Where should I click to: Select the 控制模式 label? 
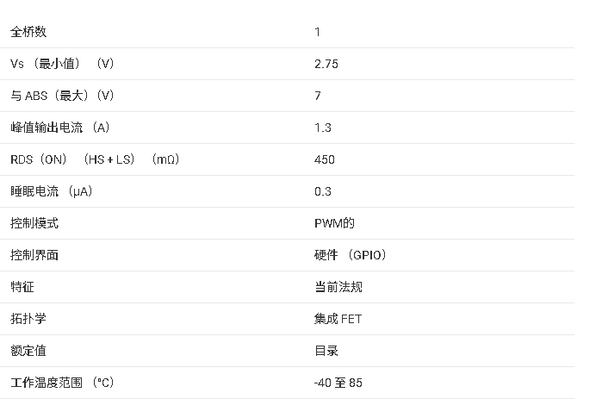click(34, 223)
